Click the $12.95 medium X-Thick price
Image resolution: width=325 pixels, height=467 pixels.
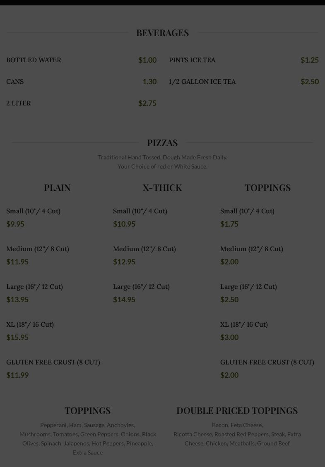point(124,262)
